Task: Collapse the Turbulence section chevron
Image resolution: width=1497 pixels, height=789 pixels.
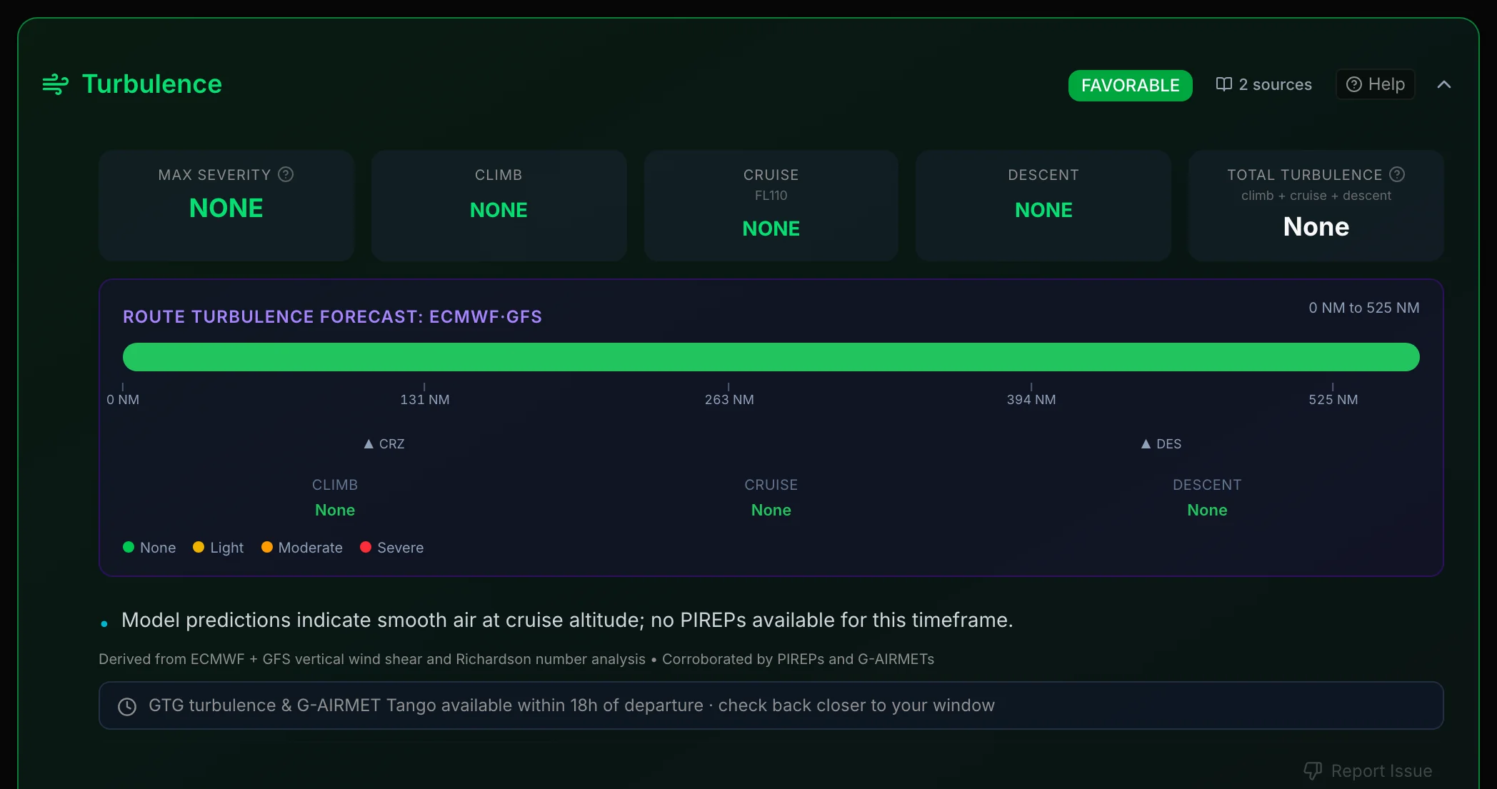Action: (1444, 84)
